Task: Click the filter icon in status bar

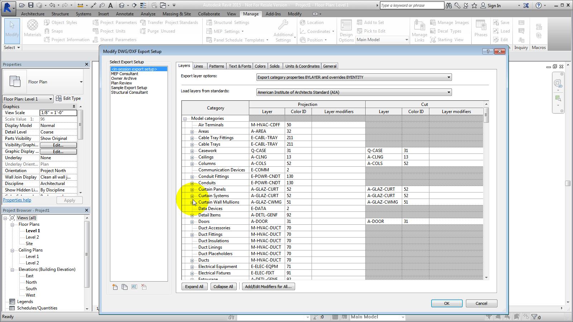Action: 534,317
